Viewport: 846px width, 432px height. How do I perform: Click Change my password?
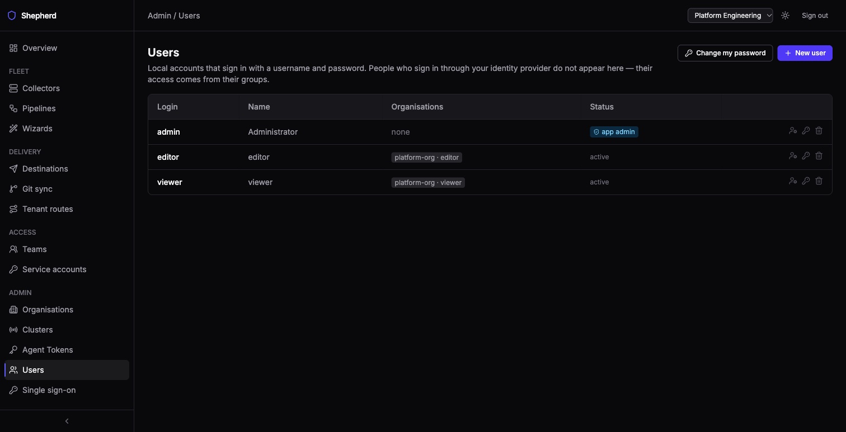[725, 53]
